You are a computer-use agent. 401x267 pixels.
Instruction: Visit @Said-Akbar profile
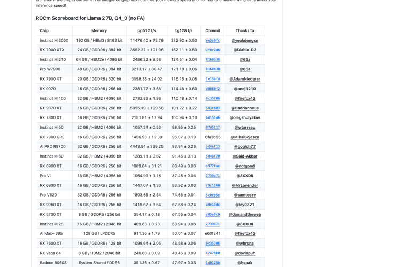point(245,156)
